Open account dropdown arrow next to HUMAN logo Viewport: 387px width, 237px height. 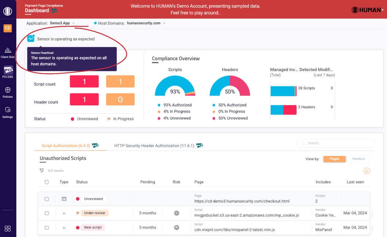pyautogui.click(x=383, y=10)
